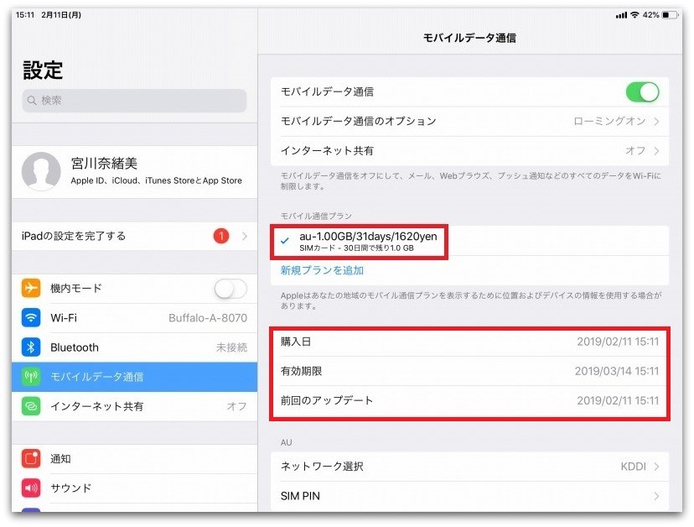Tap the ネットワーク選択 row label
Image resolution: width=694 pixels, height=527 pixels.
pyautogui.click(x=322, y=467)
